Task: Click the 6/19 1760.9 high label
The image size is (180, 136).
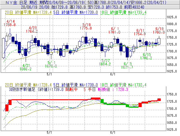Action: tap(159, 30)
